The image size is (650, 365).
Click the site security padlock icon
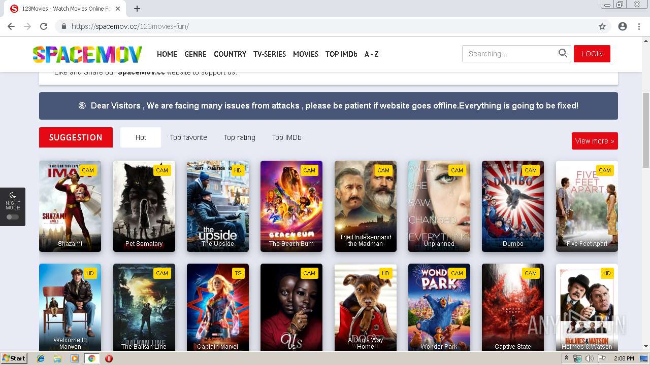point(63,26)
